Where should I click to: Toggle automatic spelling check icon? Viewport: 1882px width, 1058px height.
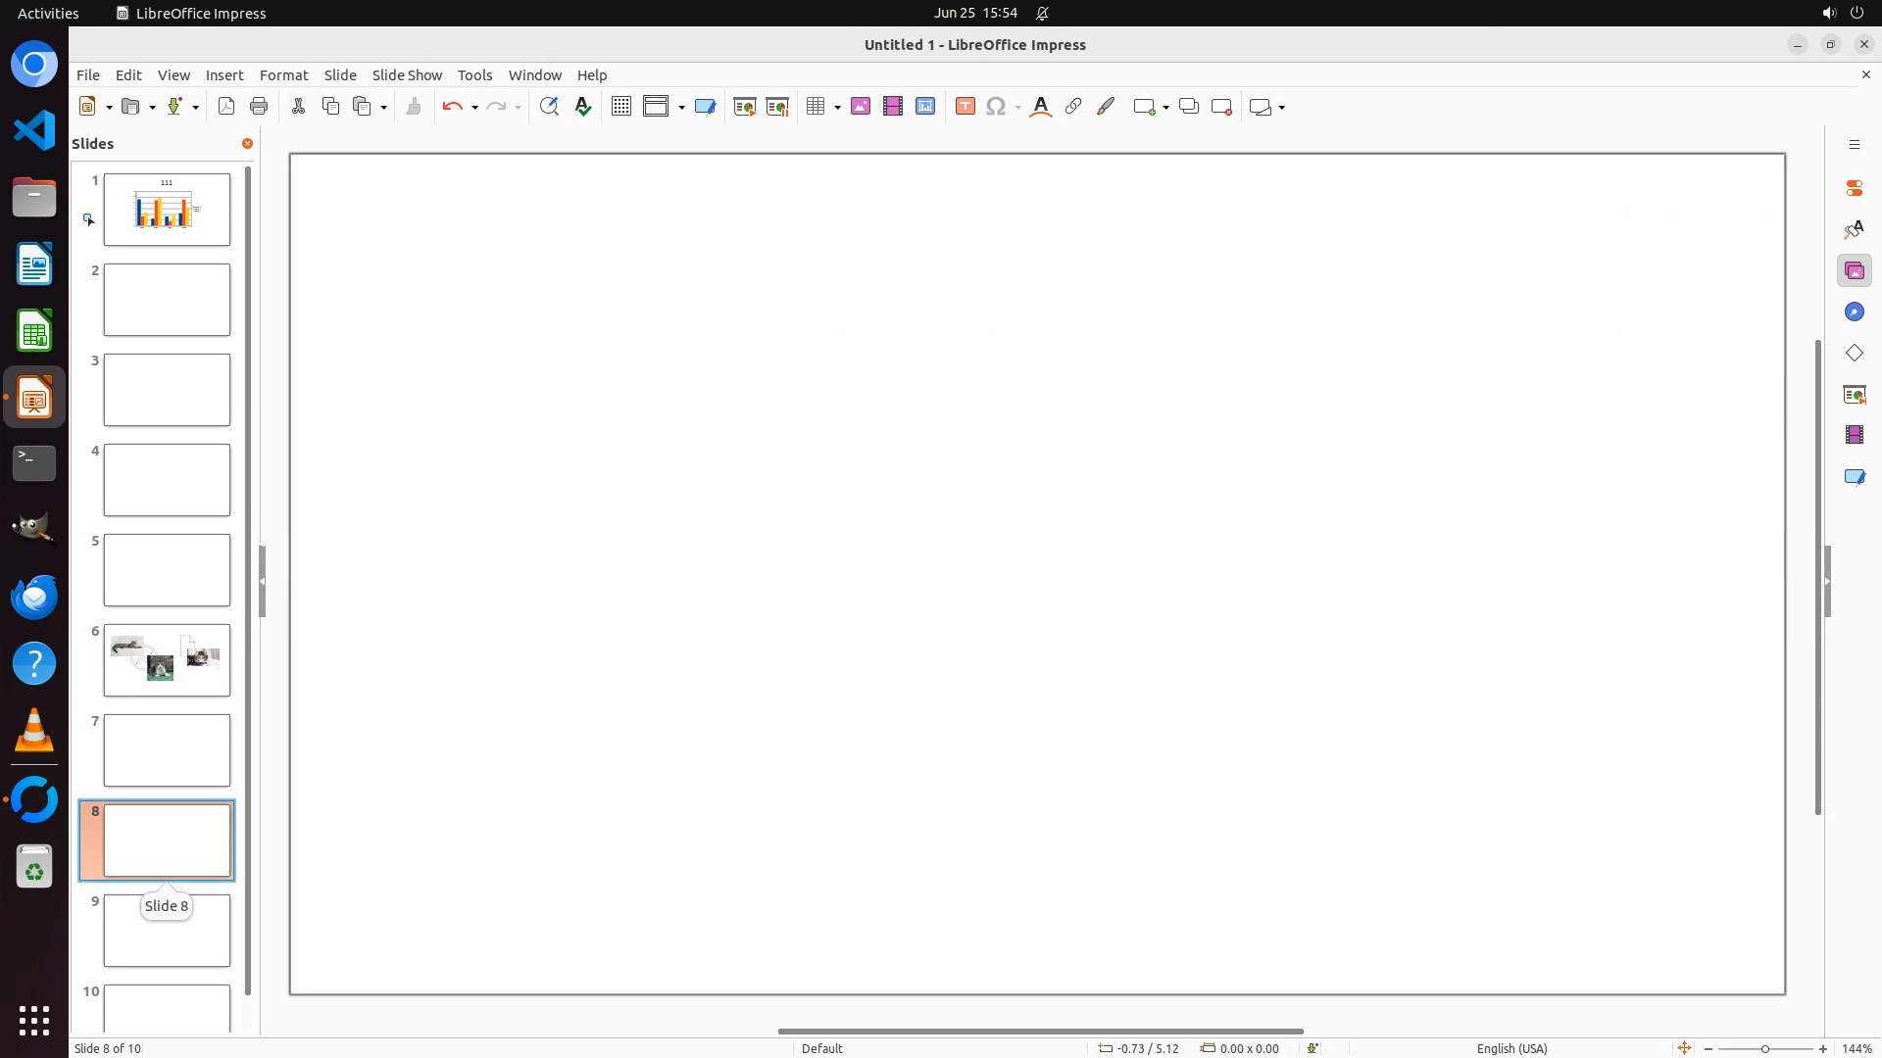(583, 107)
